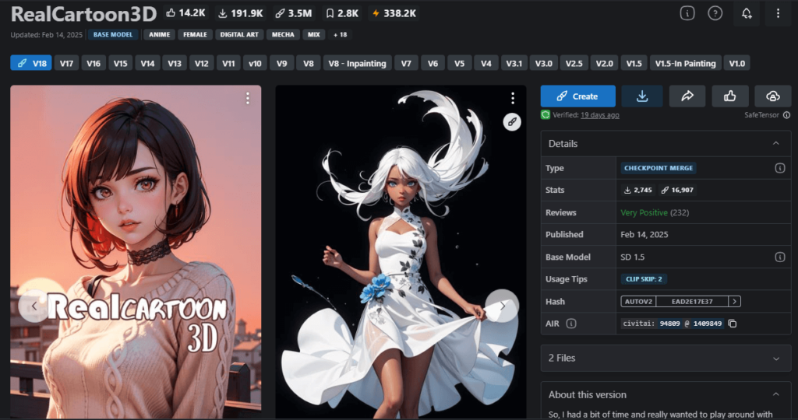
Task: Open the top-right three-dot page menu
Action: point(778,13)
